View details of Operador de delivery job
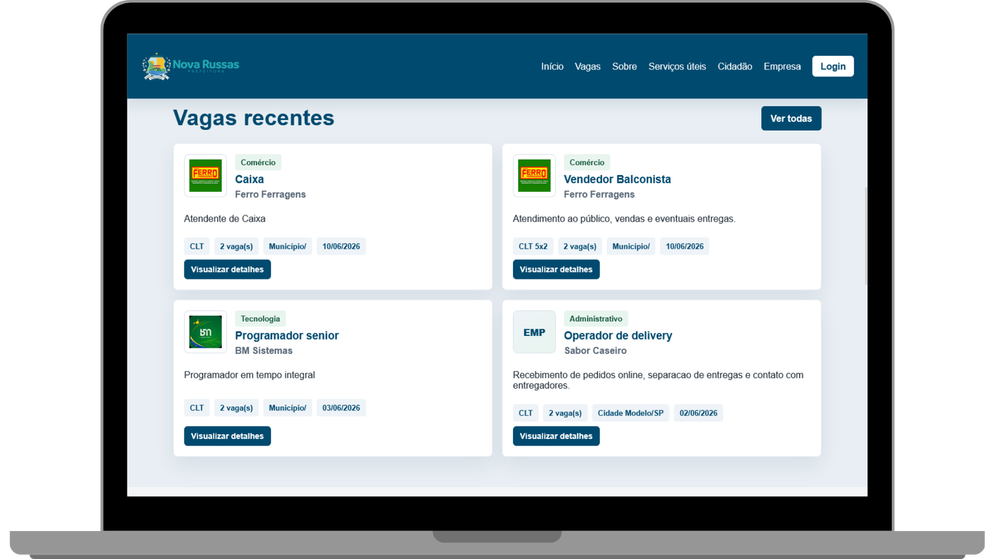 pyautogui.click(x=556, y=436)
